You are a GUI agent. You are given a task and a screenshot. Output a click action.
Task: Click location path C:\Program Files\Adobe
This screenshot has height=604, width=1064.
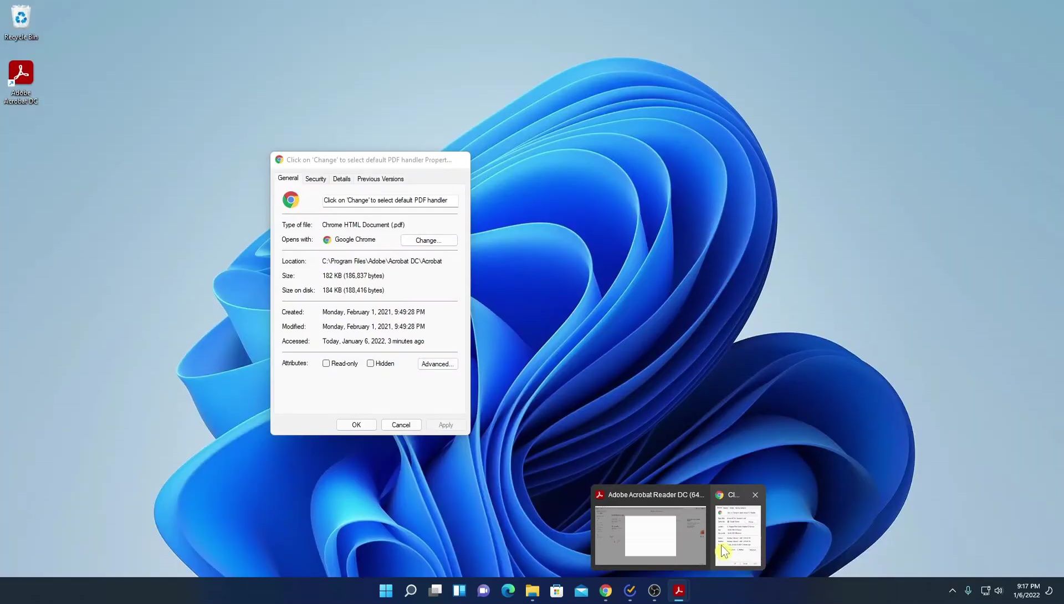click(382, 261)
